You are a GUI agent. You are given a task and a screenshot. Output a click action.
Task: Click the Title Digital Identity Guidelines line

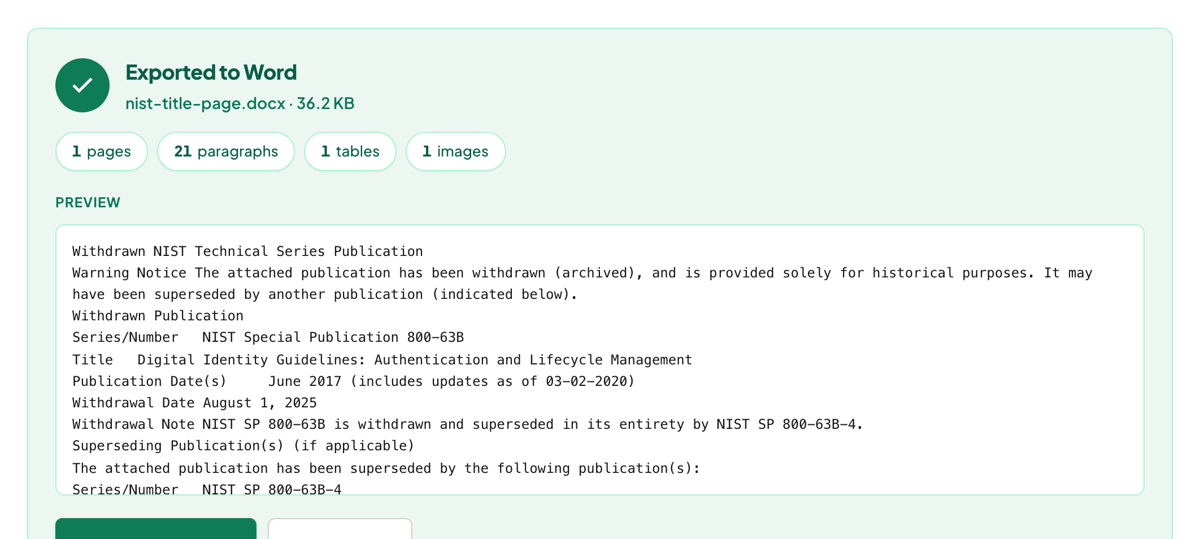pyautogui.click(x=382, y=360)
